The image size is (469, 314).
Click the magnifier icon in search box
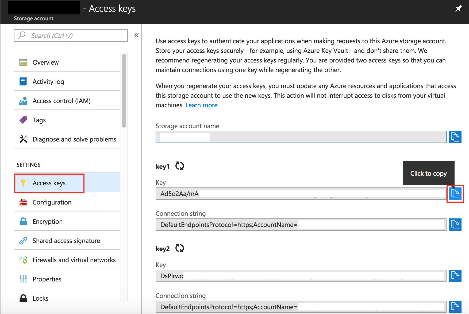click(22, 35)
